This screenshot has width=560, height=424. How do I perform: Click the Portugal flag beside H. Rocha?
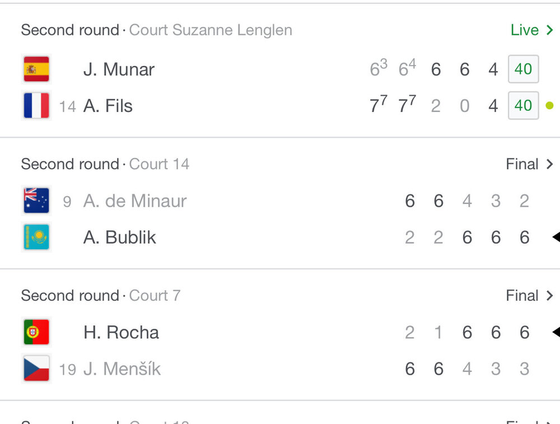point(36,332)
